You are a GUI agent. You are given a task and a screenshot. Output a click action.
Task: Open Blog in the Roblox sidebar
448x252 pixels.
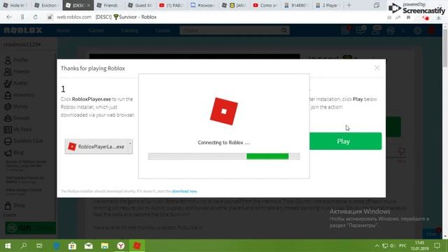click(14, 153)
